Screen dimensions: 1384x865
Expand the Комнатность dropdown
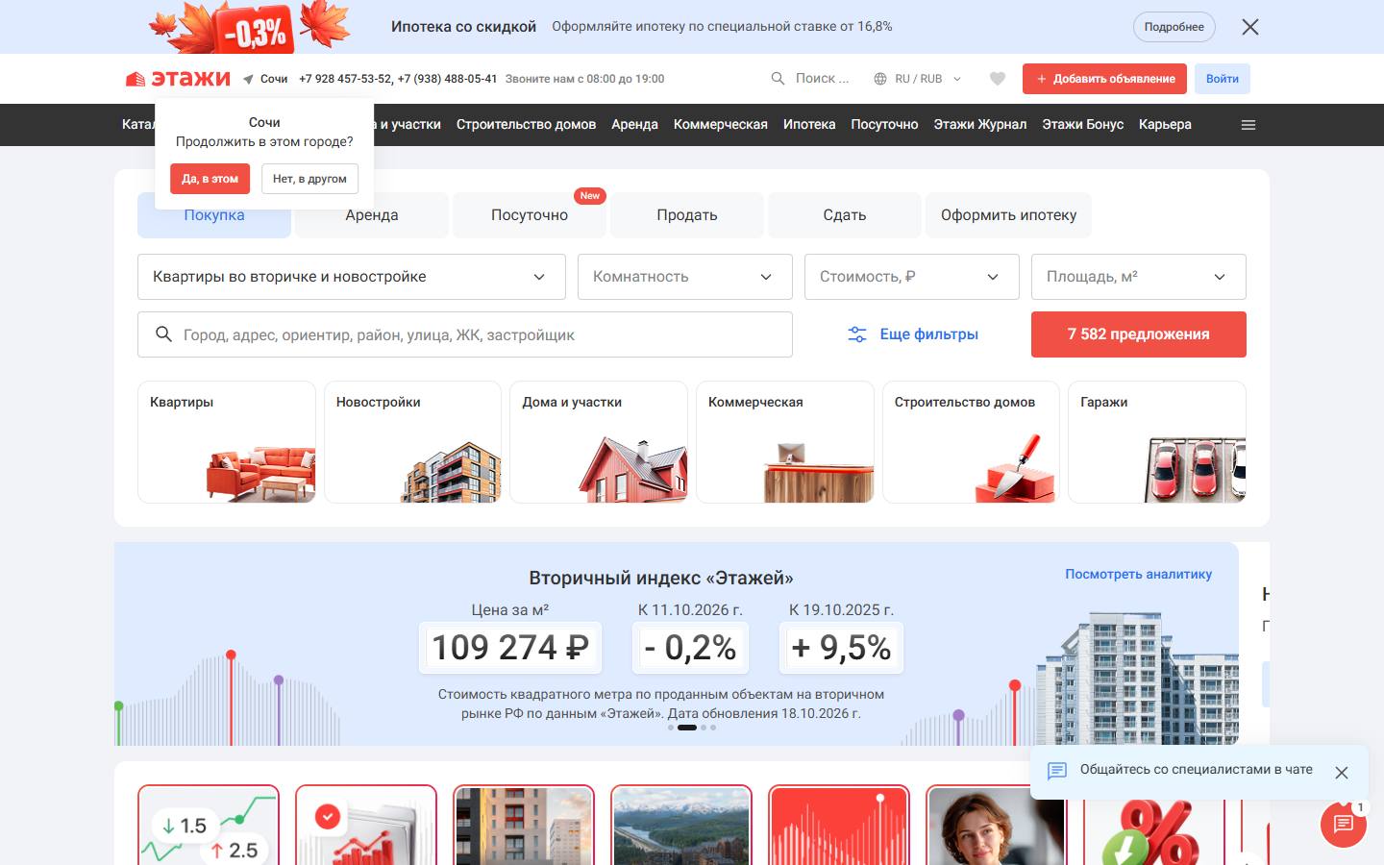tap(685, 277)
